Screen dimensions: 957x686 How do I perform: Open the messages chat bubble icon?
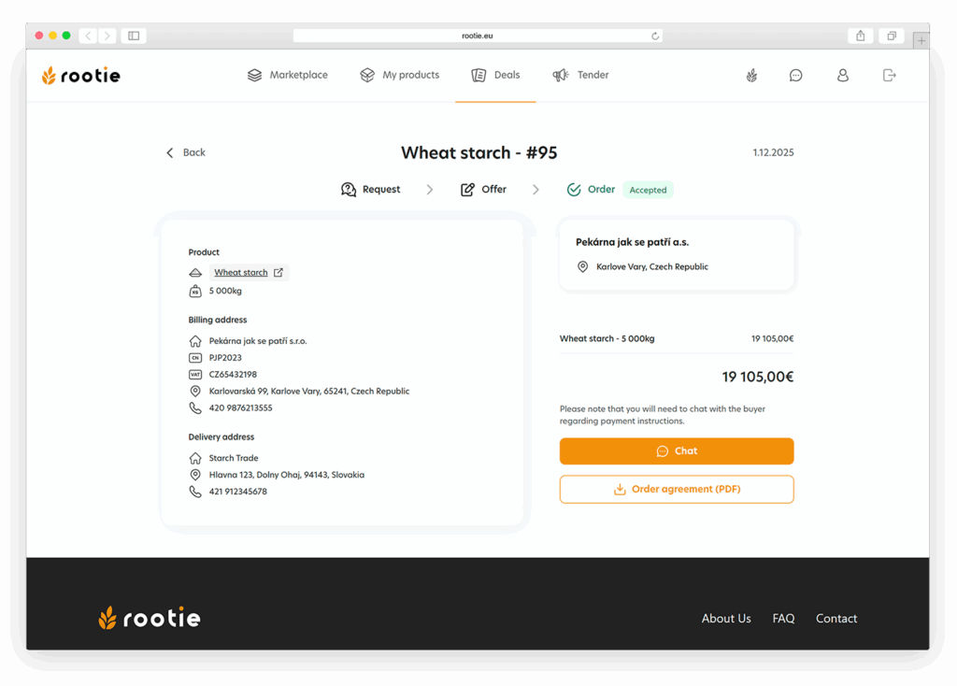[x=796, y=76]
